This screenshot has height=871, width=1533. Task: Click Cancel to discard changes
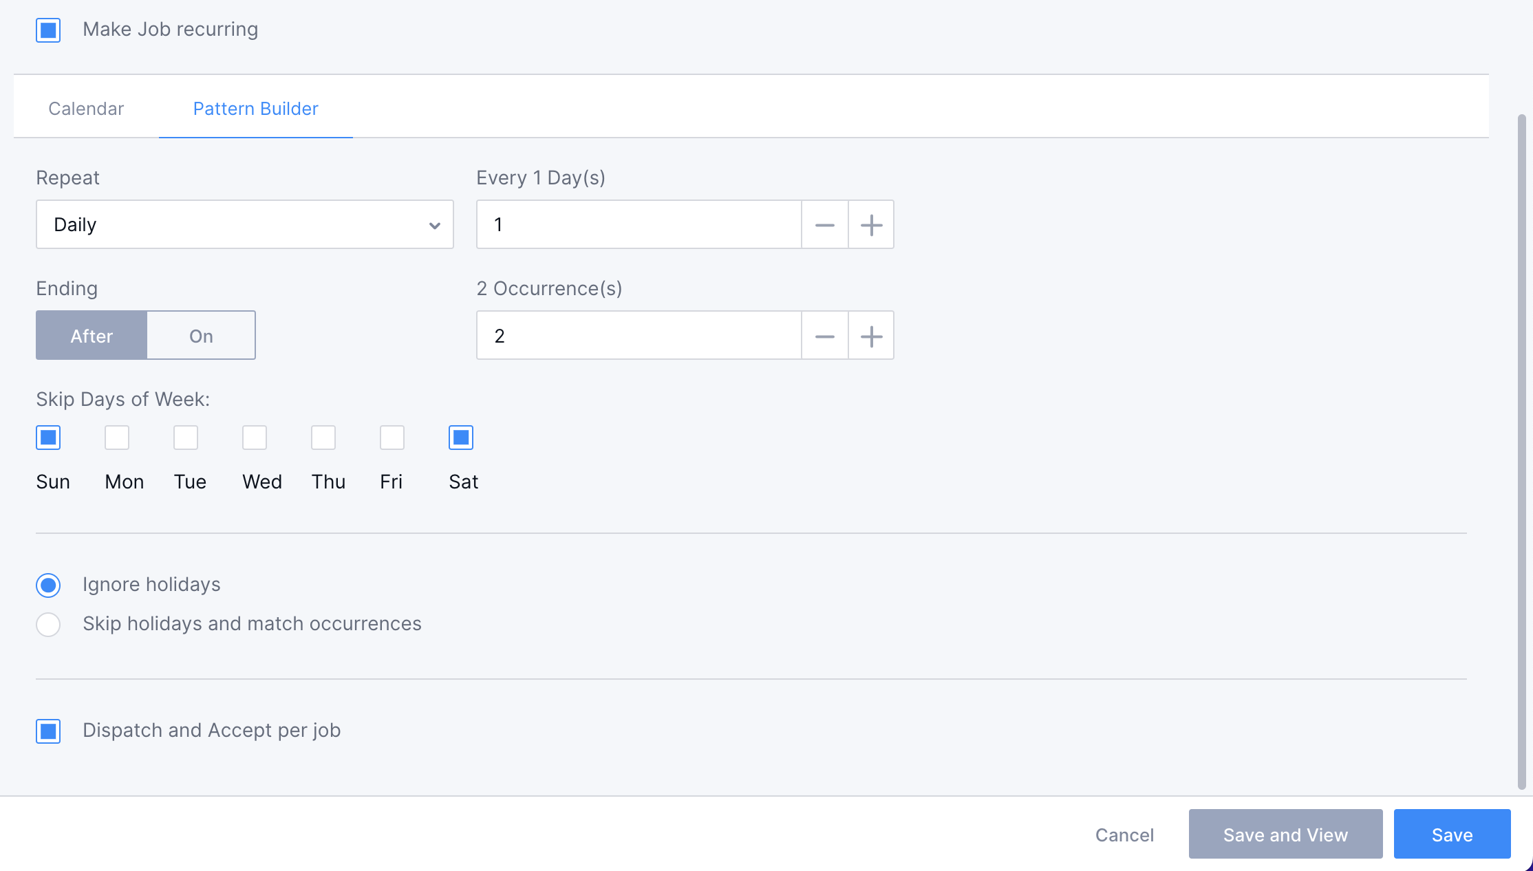pos(1124,834)
